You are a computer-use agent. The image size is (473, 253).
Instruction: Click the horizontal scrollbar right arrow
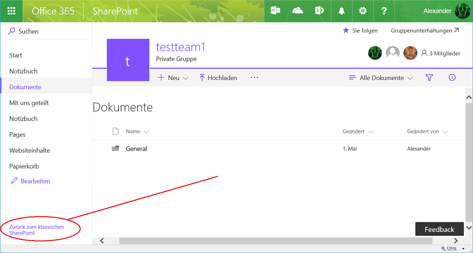pos(455,241)
